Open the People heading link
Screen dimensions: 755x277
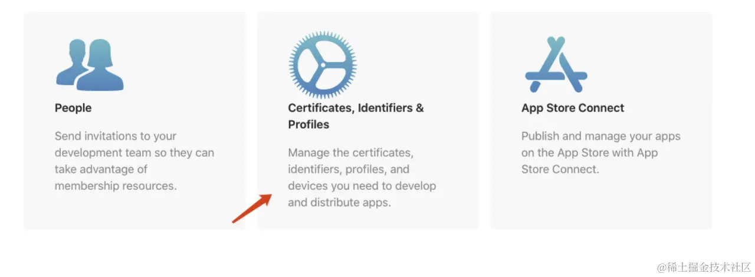click(x=73, y=108)
